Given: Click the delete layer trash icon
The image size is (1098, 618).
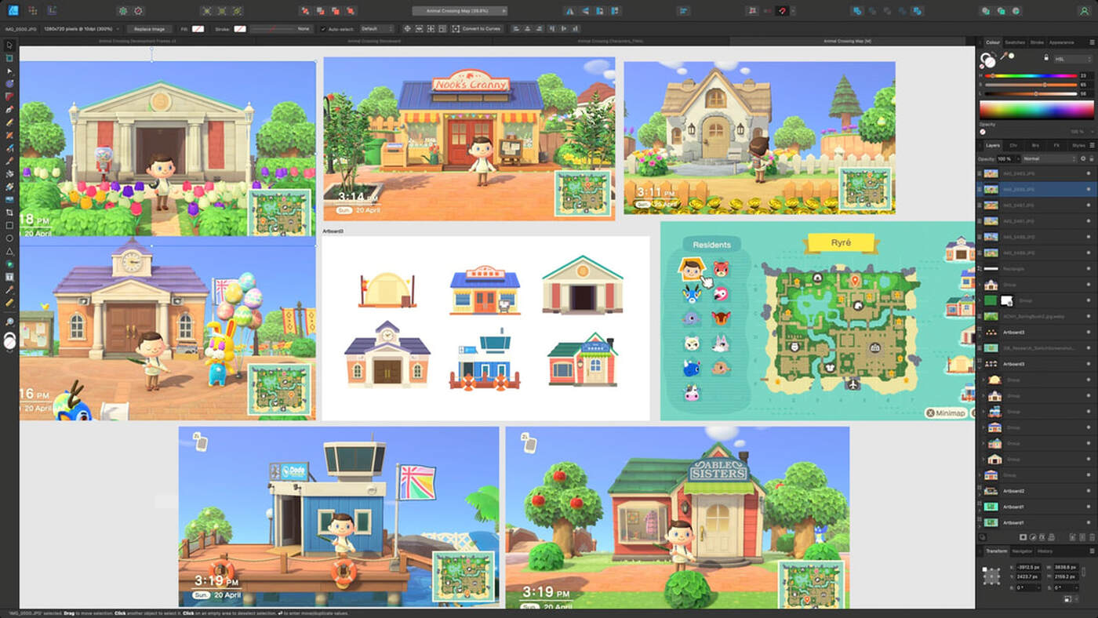Looking at the screenshot, I should coord(1093,537).
